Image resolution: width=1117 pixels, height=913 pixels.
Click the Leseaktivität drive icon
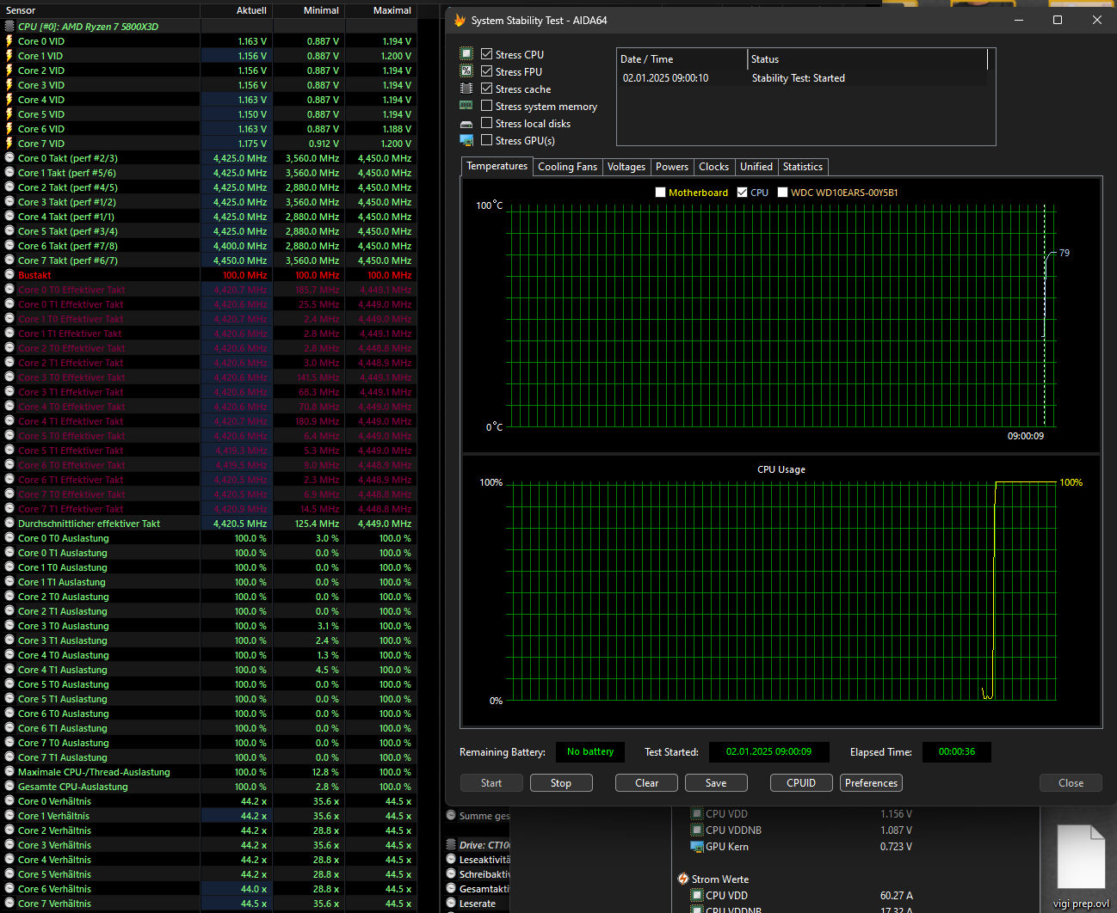pos(451,860)
